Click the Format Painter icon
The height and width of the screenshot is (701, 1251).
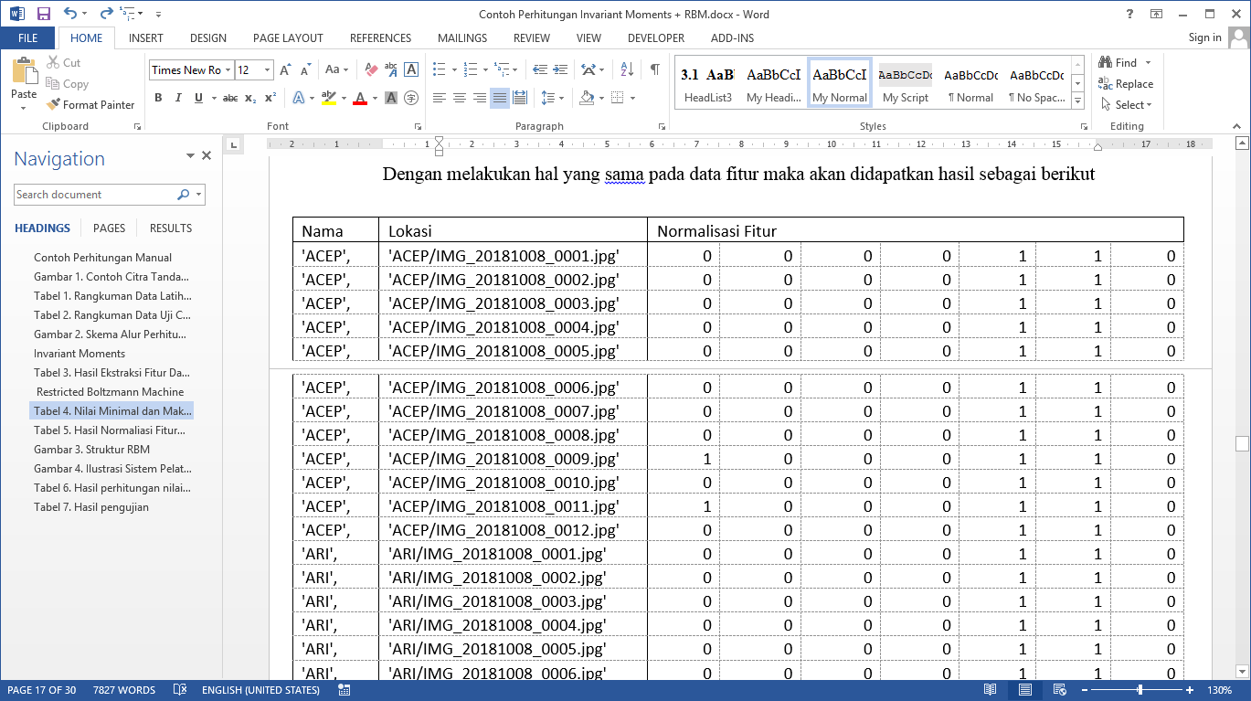(x=54, y=105)
